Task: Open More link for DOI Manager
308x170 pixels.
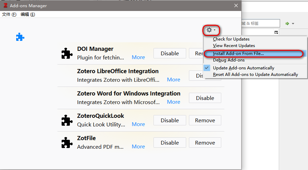Action: (138, 57)
